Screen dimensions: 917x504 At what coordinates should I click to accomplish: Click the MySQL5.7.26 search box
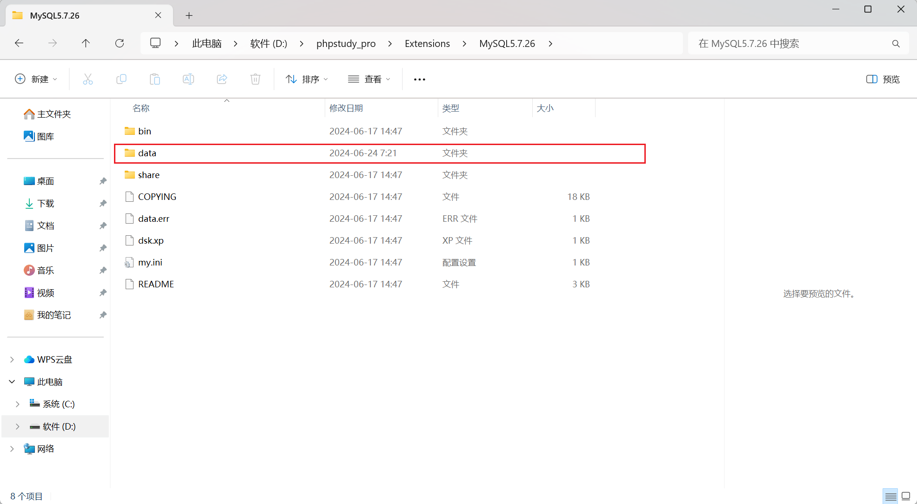(791, 43)
